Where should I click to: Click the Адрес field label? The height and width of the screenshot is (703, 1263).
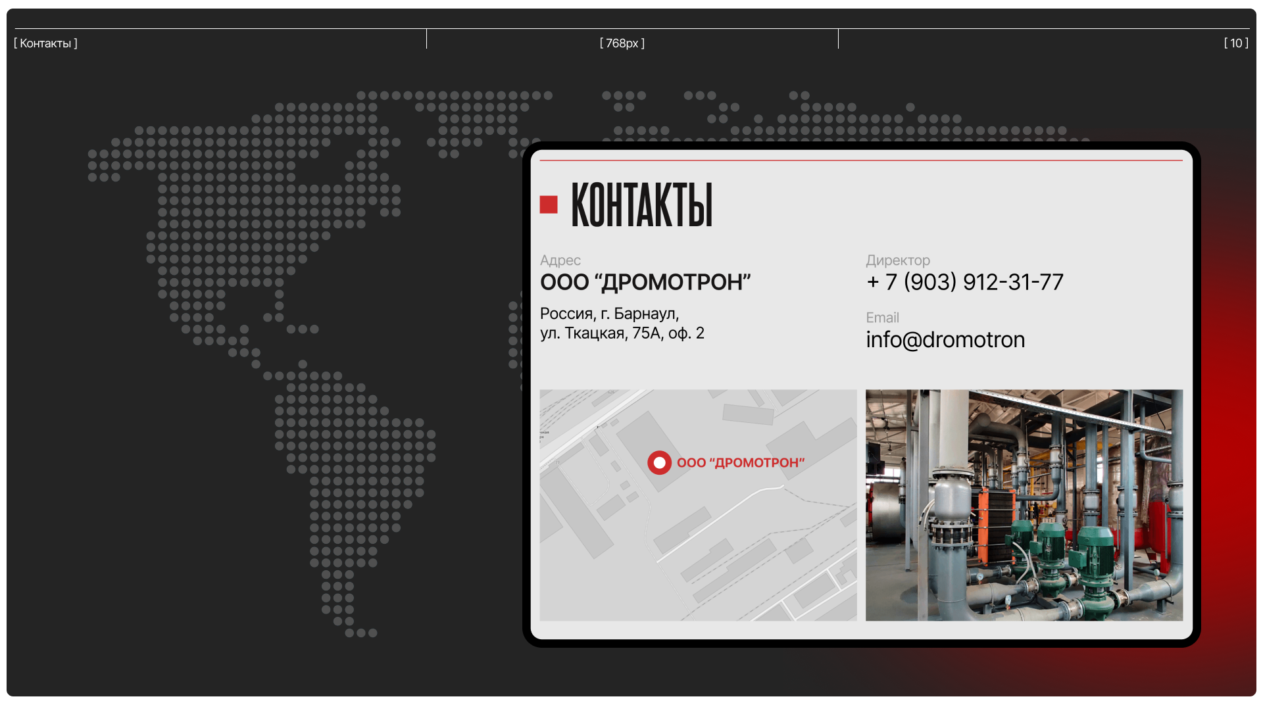coord(560,260)
